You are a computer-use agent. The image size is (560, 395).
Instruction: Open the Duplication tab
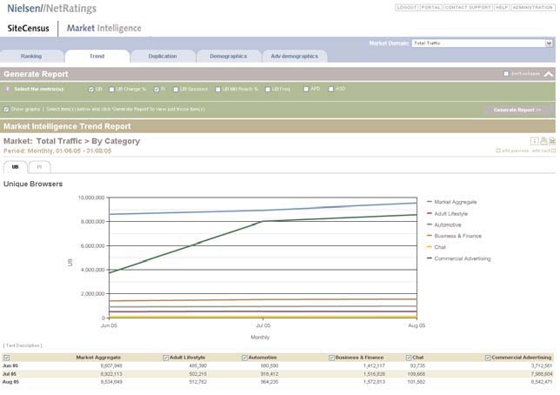[x=163, y=57]
